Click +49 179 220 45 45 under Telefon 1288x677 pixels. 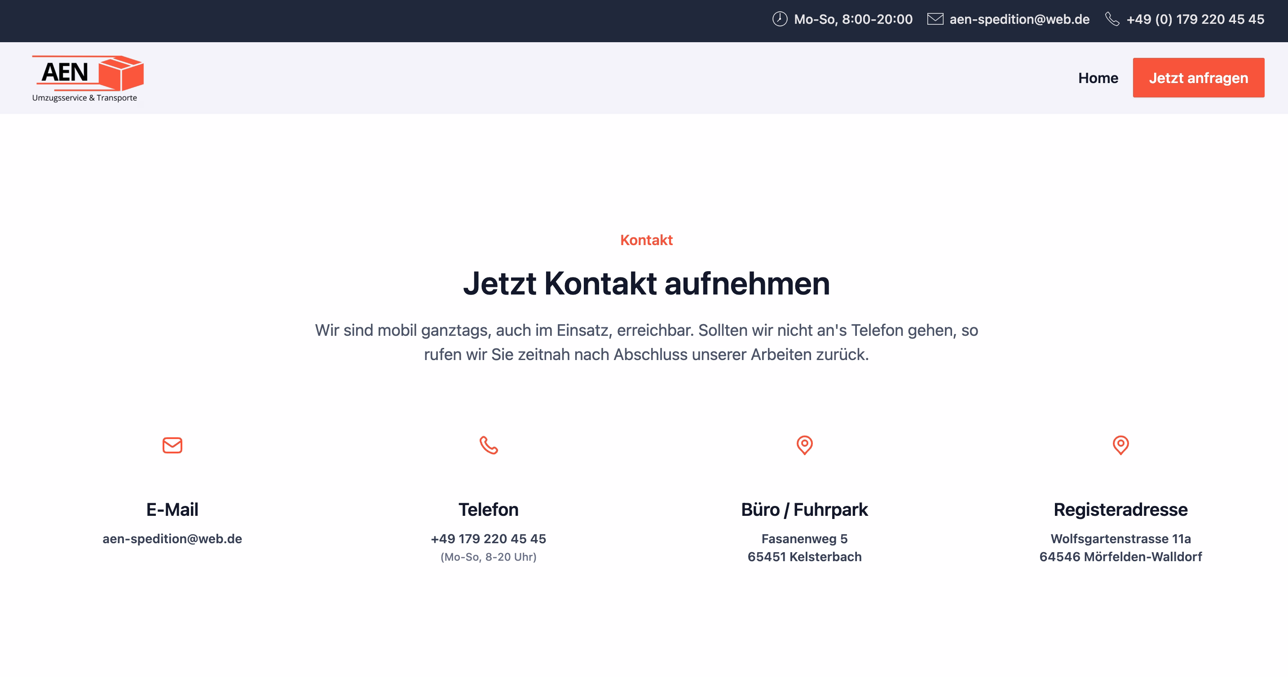pyautogui.click(x=489, y=538)
